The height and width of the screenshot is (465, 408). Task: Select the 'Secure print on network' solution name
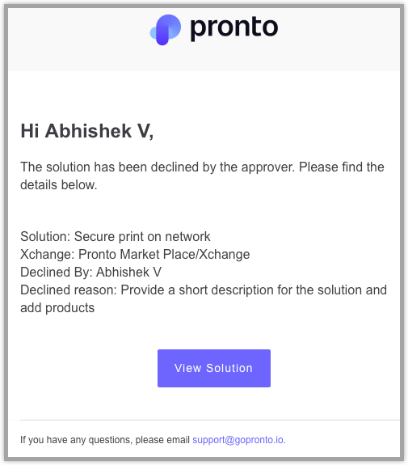tap(142, 236)
